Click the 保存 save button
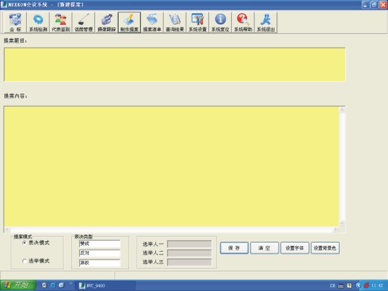The height and width of the screenshot is (291, 388). pos(234,248)
